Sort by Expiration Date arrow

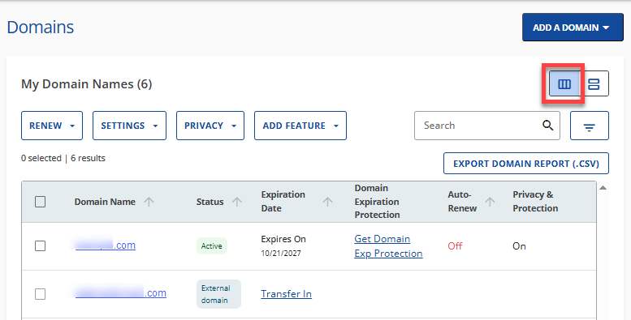[x=327, y=202]
